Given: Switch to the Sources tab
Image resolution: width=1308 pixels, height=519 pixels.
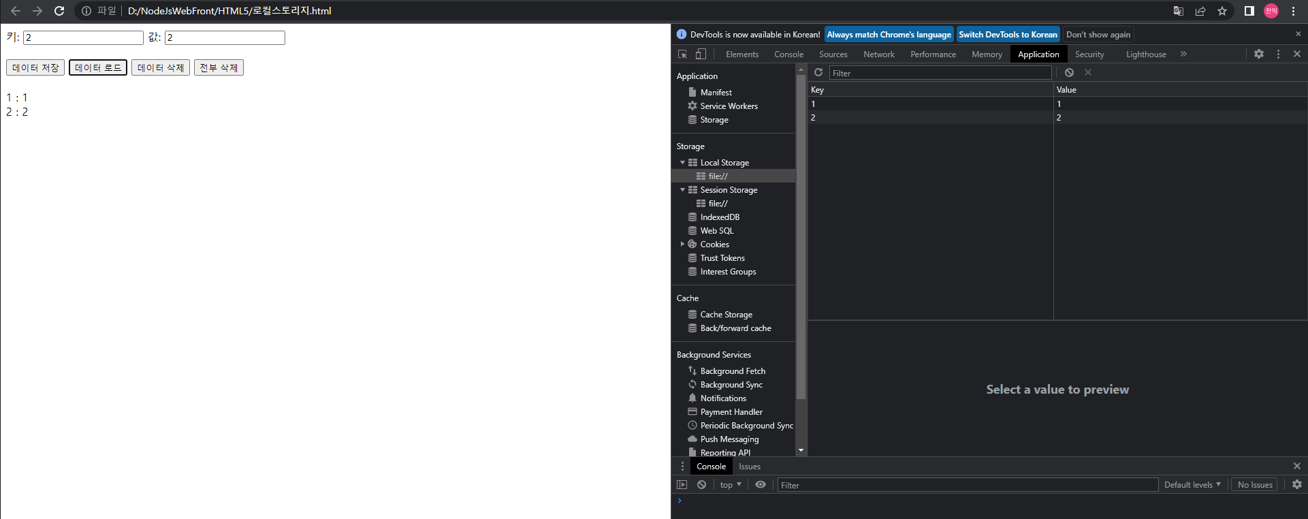Looking at the screenshot, I should [833, 54].
